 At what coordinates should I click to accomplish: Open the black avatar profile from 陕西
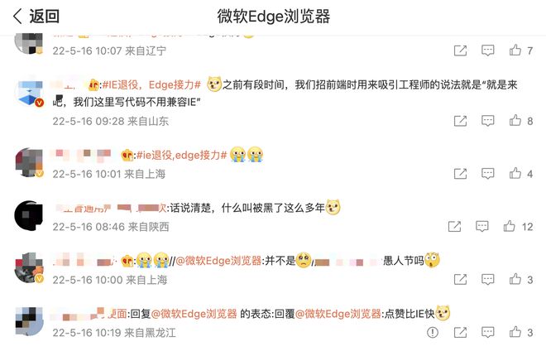pyautogui.click(x=29, y=215)
